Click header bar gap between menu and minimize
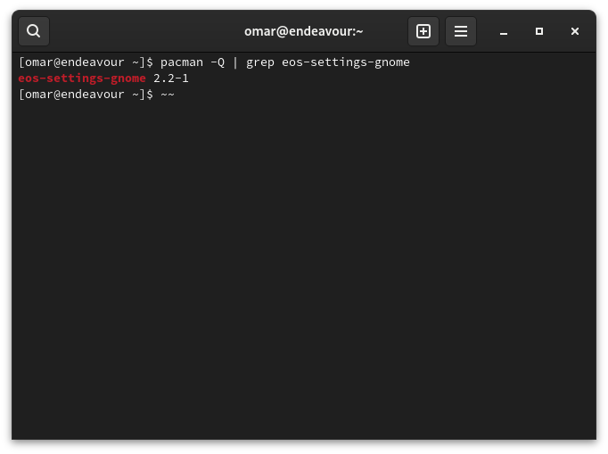 point(484,31)
